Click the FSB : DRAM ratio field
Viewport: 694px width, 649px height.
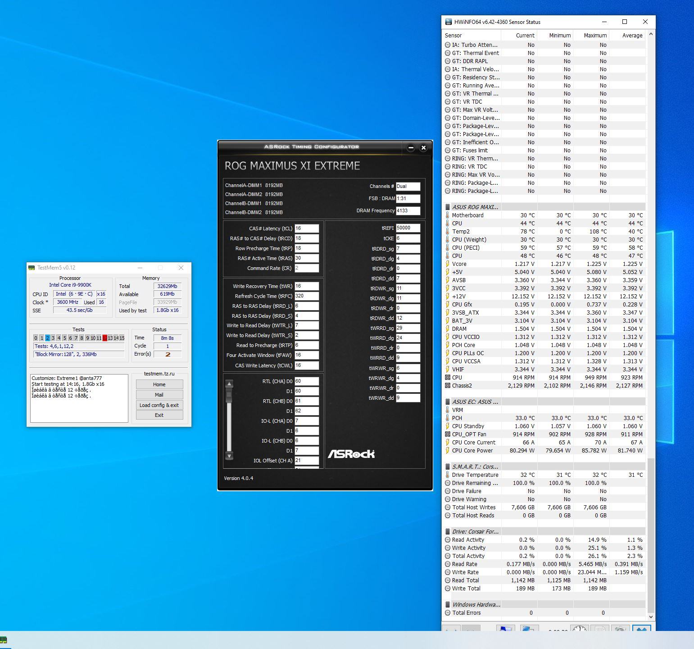408,198
